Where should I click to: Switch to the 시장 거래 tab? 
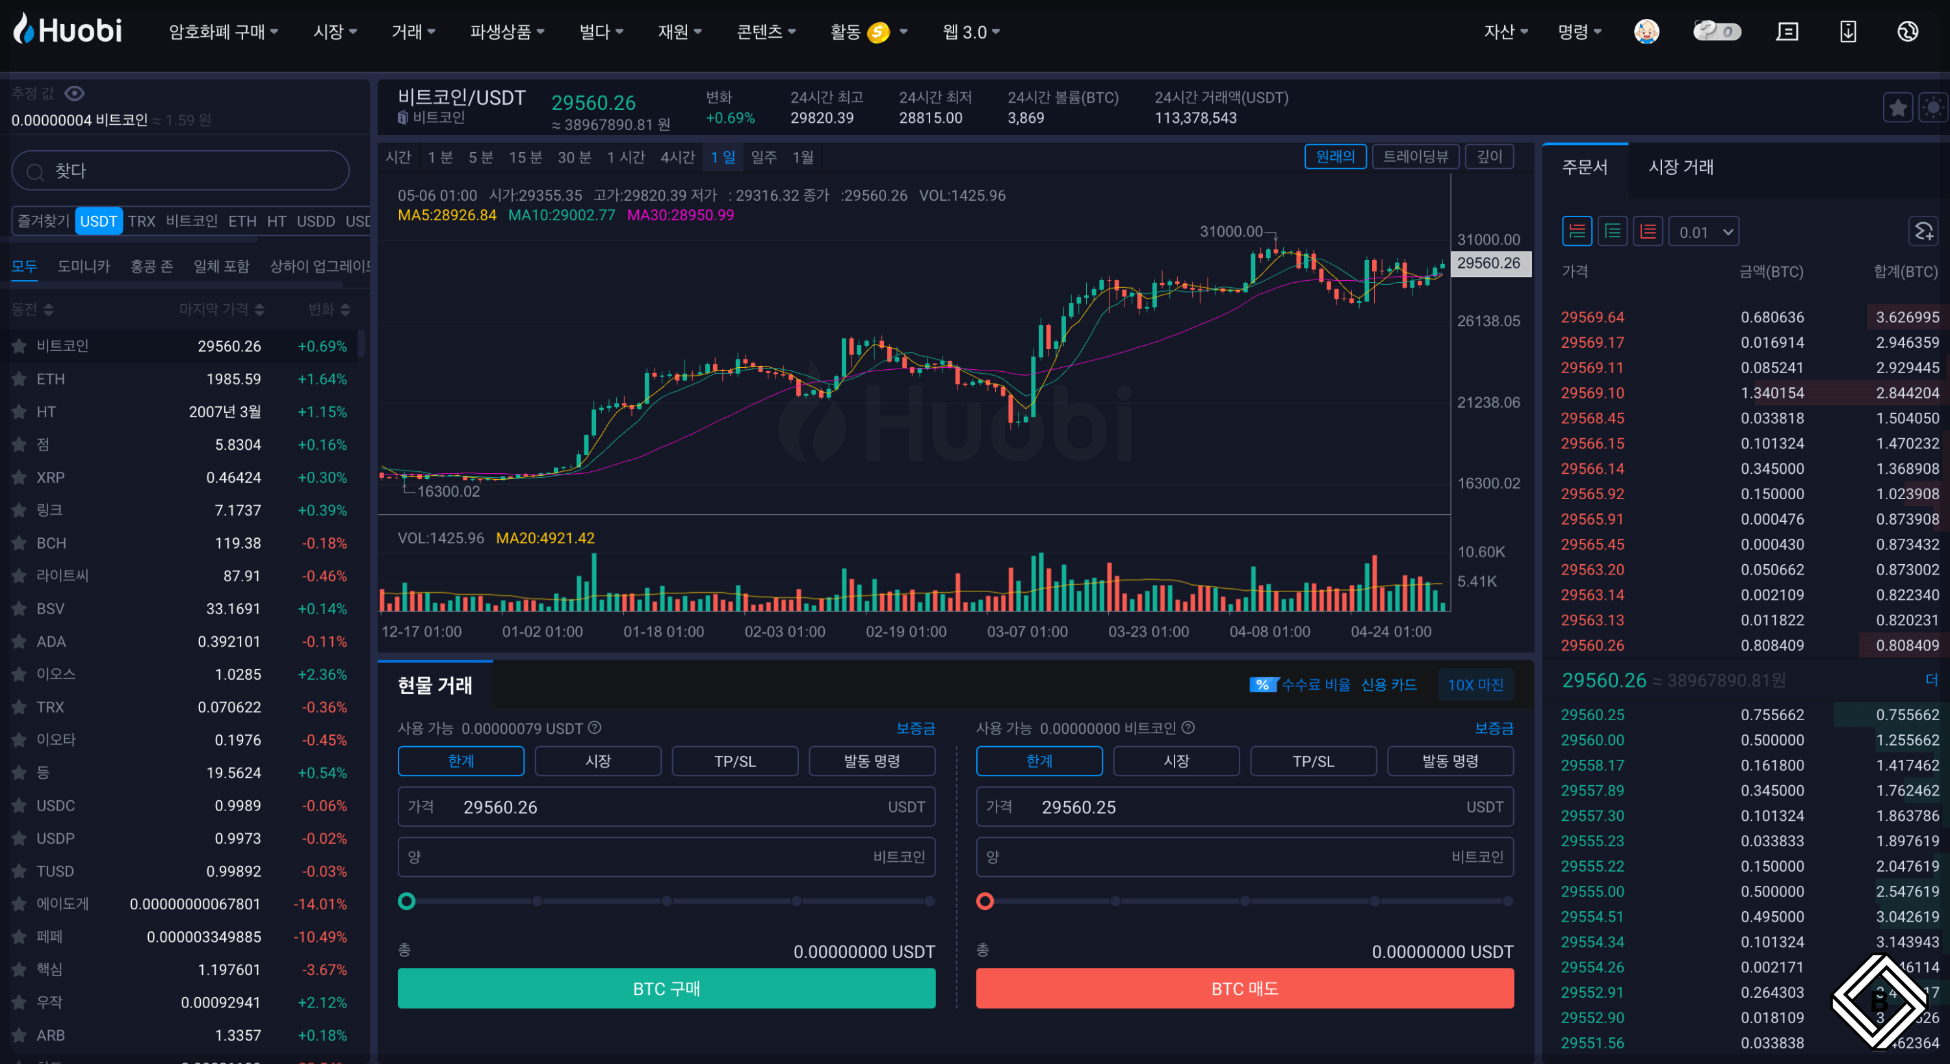[1680, 167]
